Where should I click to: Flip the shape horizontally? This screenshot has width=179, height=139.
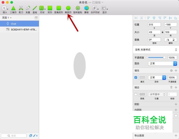pyautogui.click(x=167, y=40)
